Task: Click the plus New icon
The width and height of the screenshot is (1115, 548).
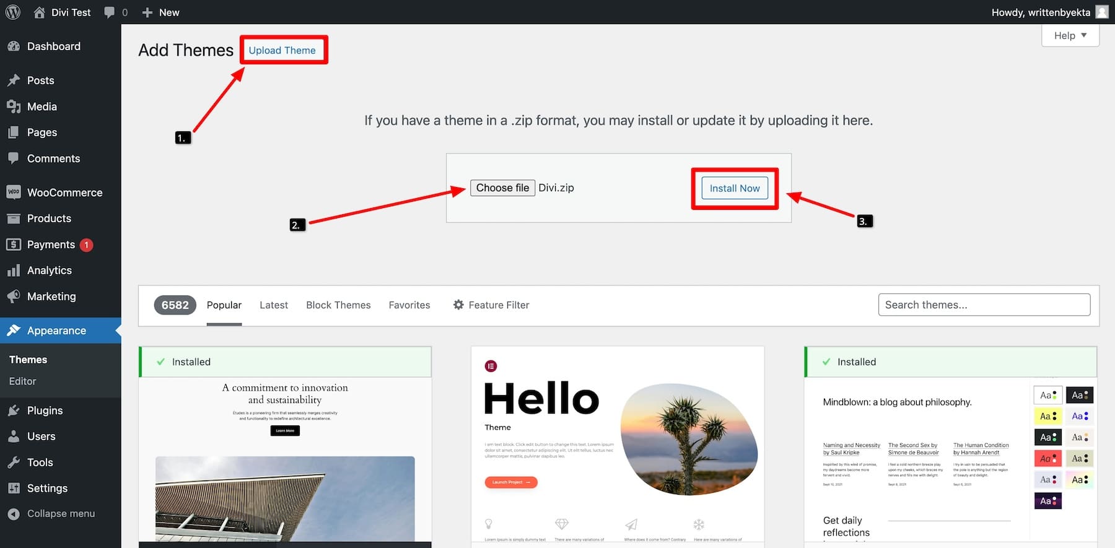Action: [x=147, y=12]
